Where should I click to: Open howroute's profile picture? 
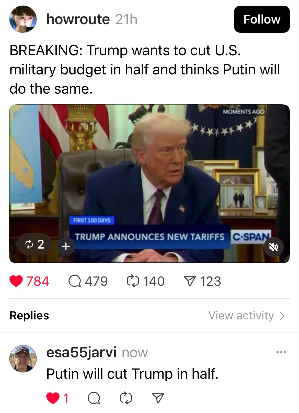pyautogui.click(x=23, y=19)
